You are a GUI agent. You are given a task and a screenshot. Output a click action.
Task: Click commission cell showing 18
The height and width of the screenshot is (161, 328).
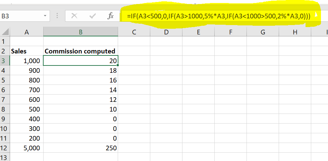click(80, 70)
